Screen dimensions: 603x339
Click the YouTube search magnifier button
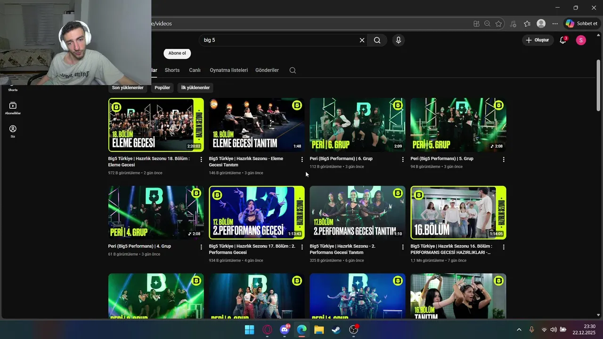pyautogui.click(x=377, y=40)
